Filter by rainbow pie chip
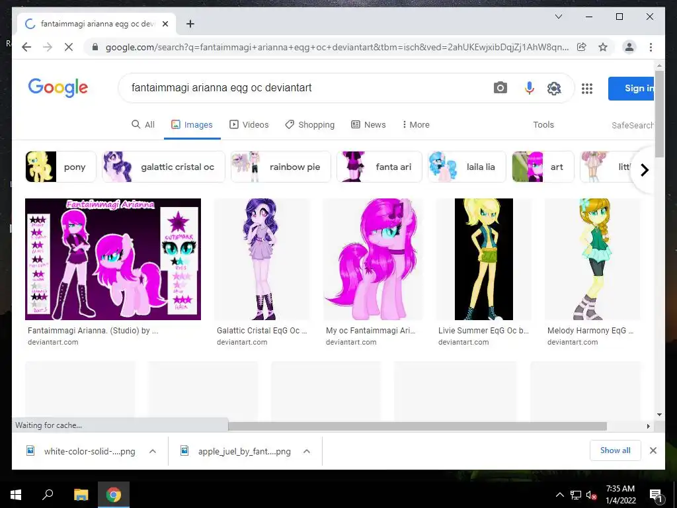This screenshot has height=508, width=677. (x=280, y=167)
